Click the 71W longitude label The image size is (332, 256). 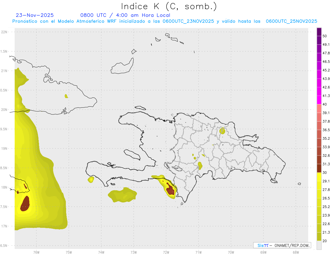pyautogui.click(x=198, y=252)
